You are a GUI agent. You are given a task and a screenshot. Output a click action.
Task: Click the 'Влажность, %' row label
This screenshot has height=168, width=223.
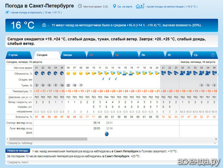[24, 117]
